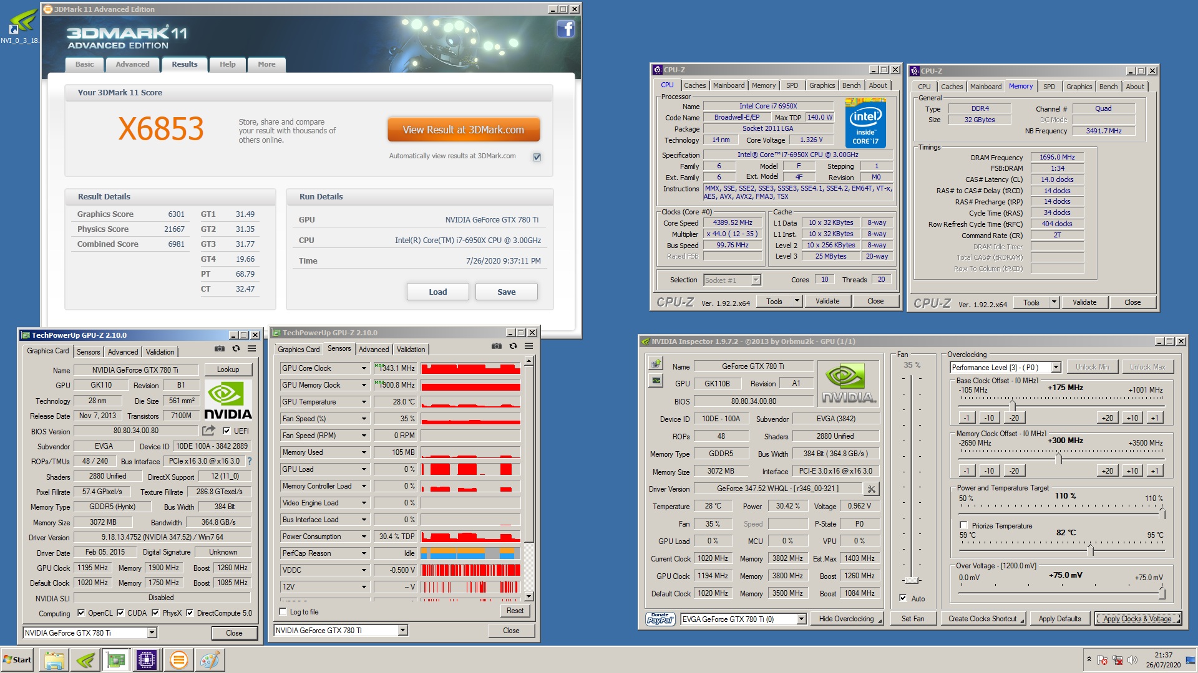
Task: Toggle OpenCL computing checkbox
Action: pos(81,613)
